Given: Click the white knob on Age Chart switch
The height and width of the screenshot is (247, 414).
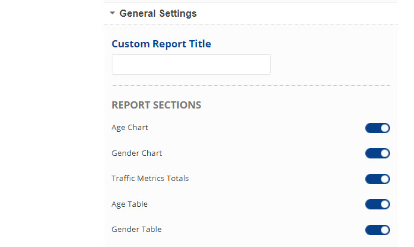Looking at the screenshot, I should (385, 128).
